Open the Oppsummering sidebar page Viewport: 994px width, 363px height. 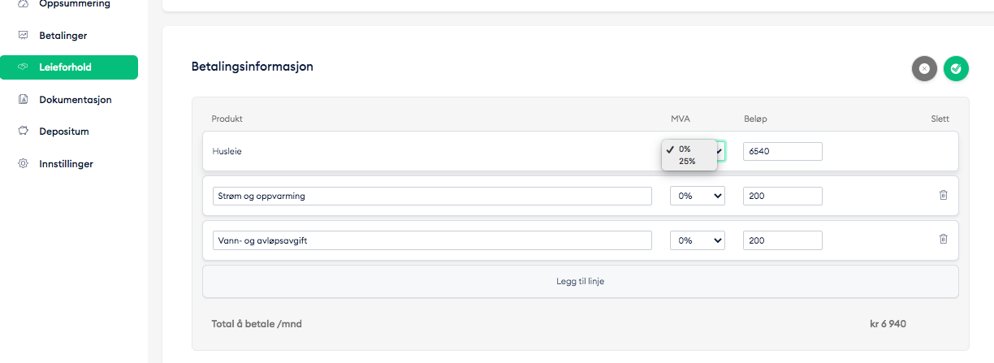point(75,4)
